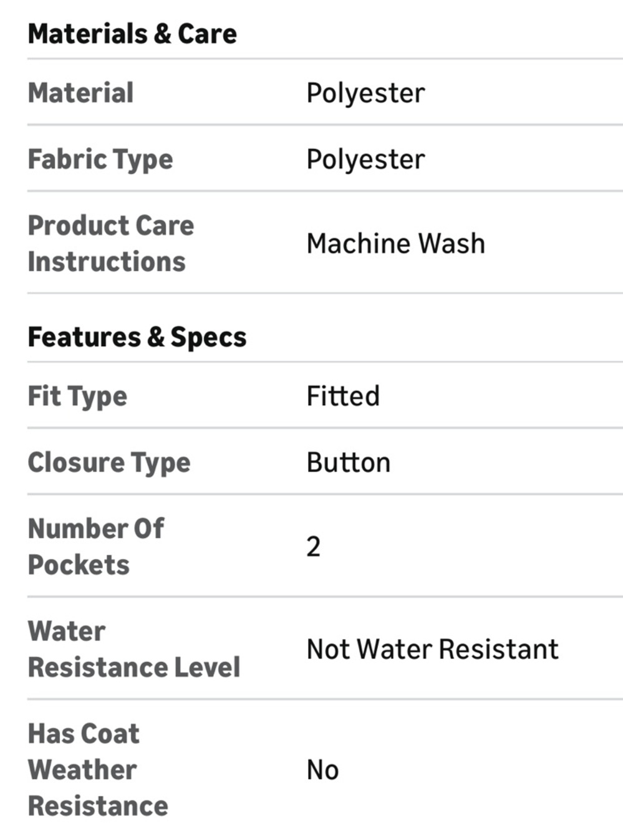Click the Has Coat Weather Resistance label
The height and width of the screenshot is (831, 623).
pos(98,770)
